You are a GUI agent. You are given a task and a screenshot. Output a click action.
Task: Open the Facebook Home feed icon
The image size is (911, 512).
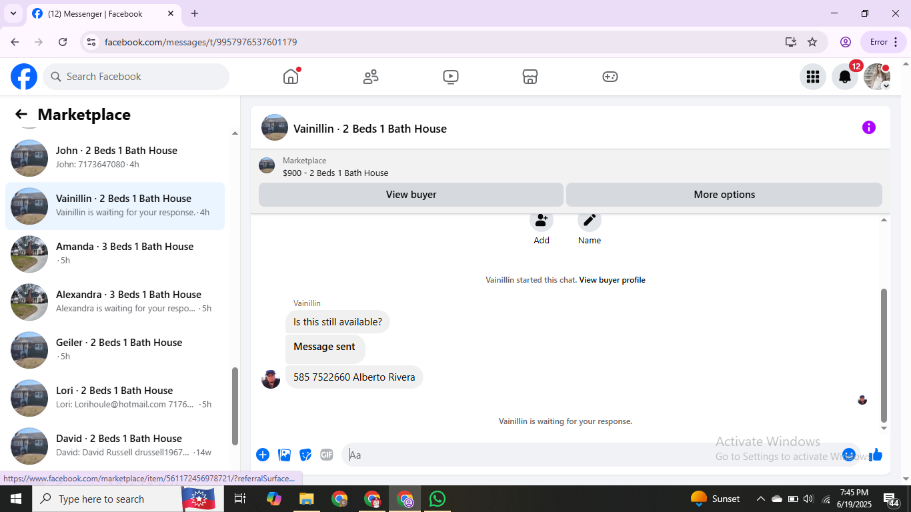tap(291, 77)
